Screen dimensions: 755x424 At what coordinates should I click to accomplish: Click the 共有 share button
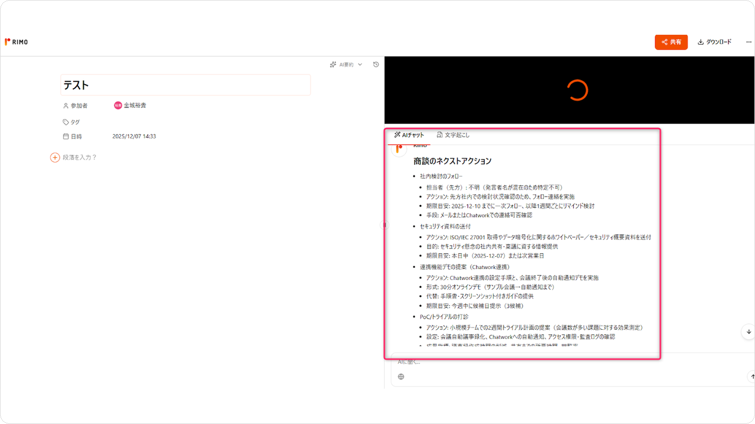coord(671,42)
